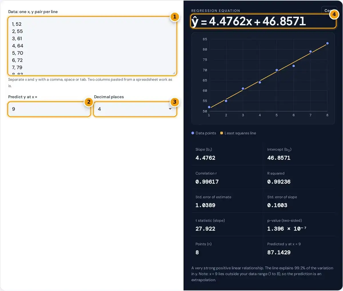Click the Data points legend item

pyautogui.click(x=204, y=133)
